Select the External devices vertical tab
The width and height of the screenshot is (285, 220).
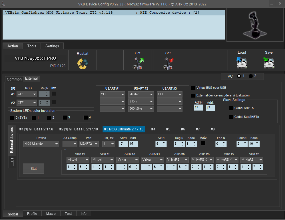[12, 140]
